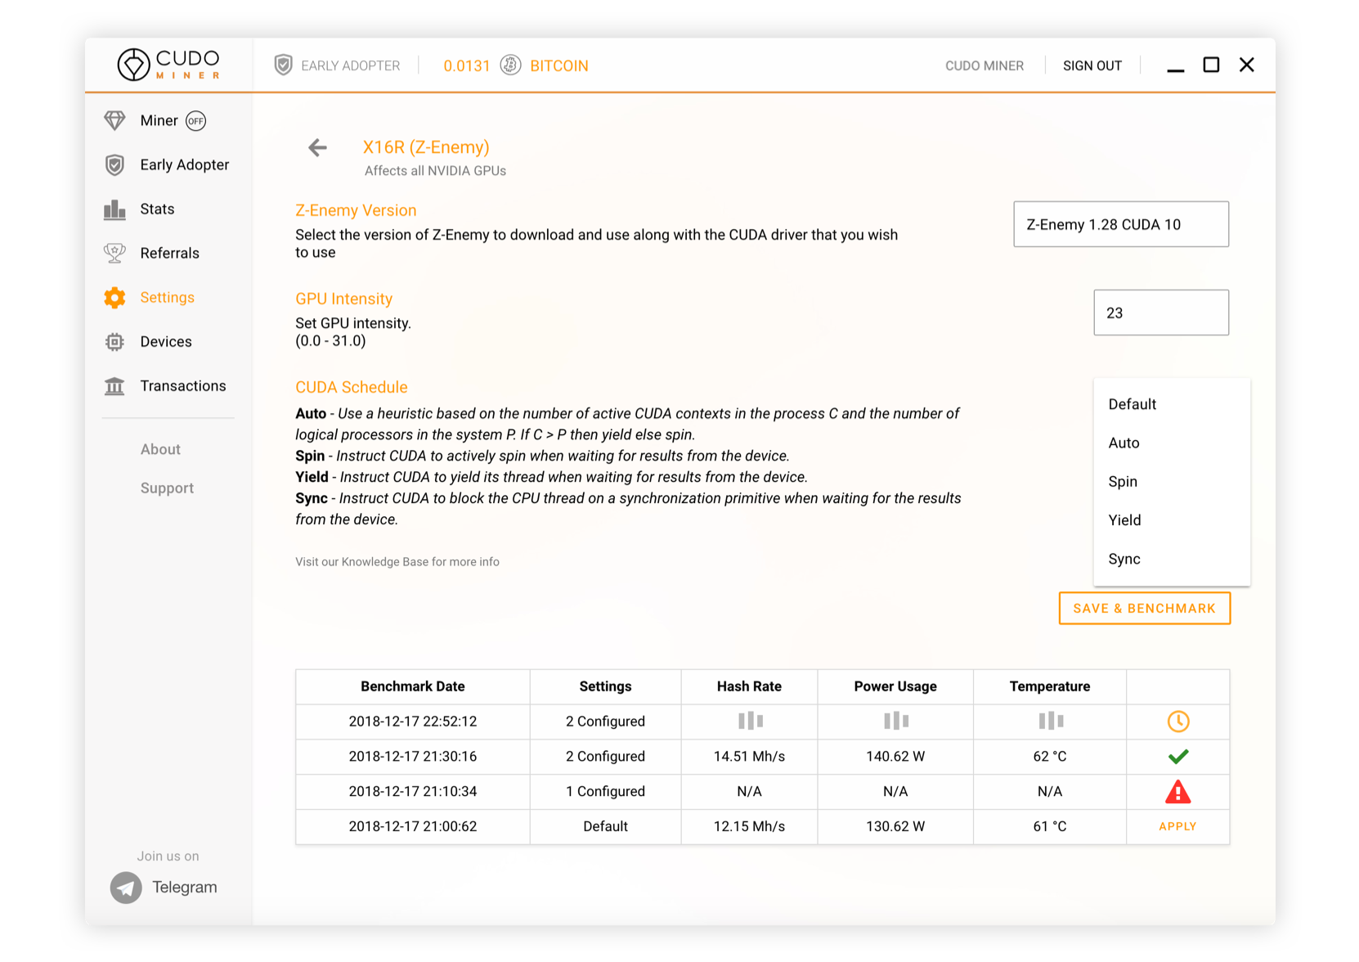The height and width of the screenshot is (962, 1359).
Task: Click the 62 °C temperature cell
Action: coord(1050,757)
